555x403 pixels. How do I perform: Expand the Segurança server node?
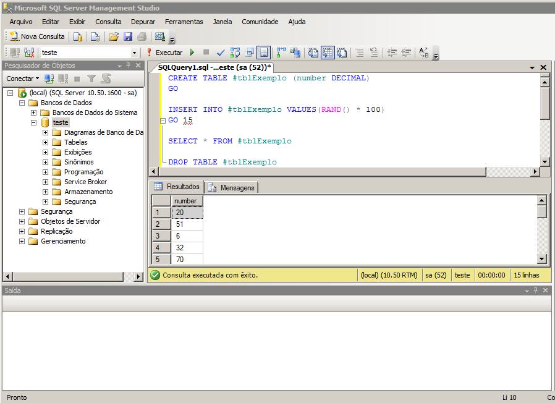click(x=22, y=211)
